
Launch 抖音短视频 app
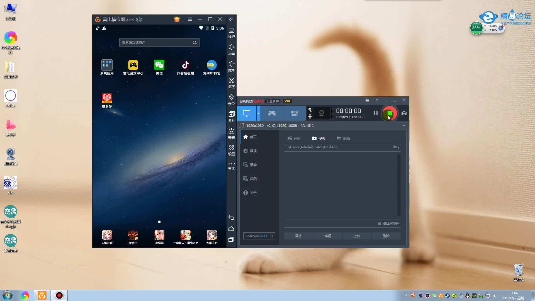click(x=186, y=67)
